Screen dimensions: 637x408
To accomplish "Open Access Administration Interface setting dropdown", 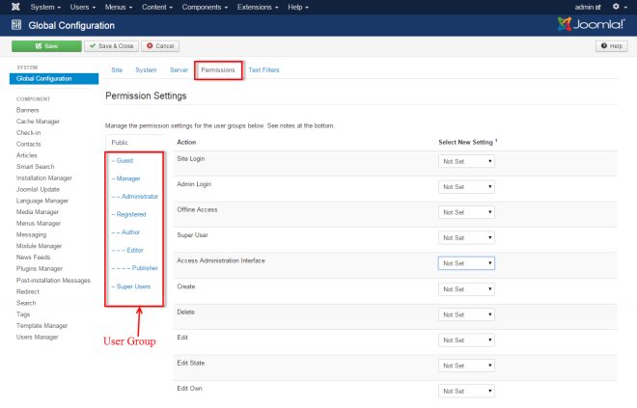I will click(x=466, y=263).
